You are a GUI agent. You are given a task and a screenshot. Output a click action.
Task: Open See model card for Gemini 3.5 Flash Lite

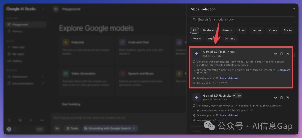(228, 116)
